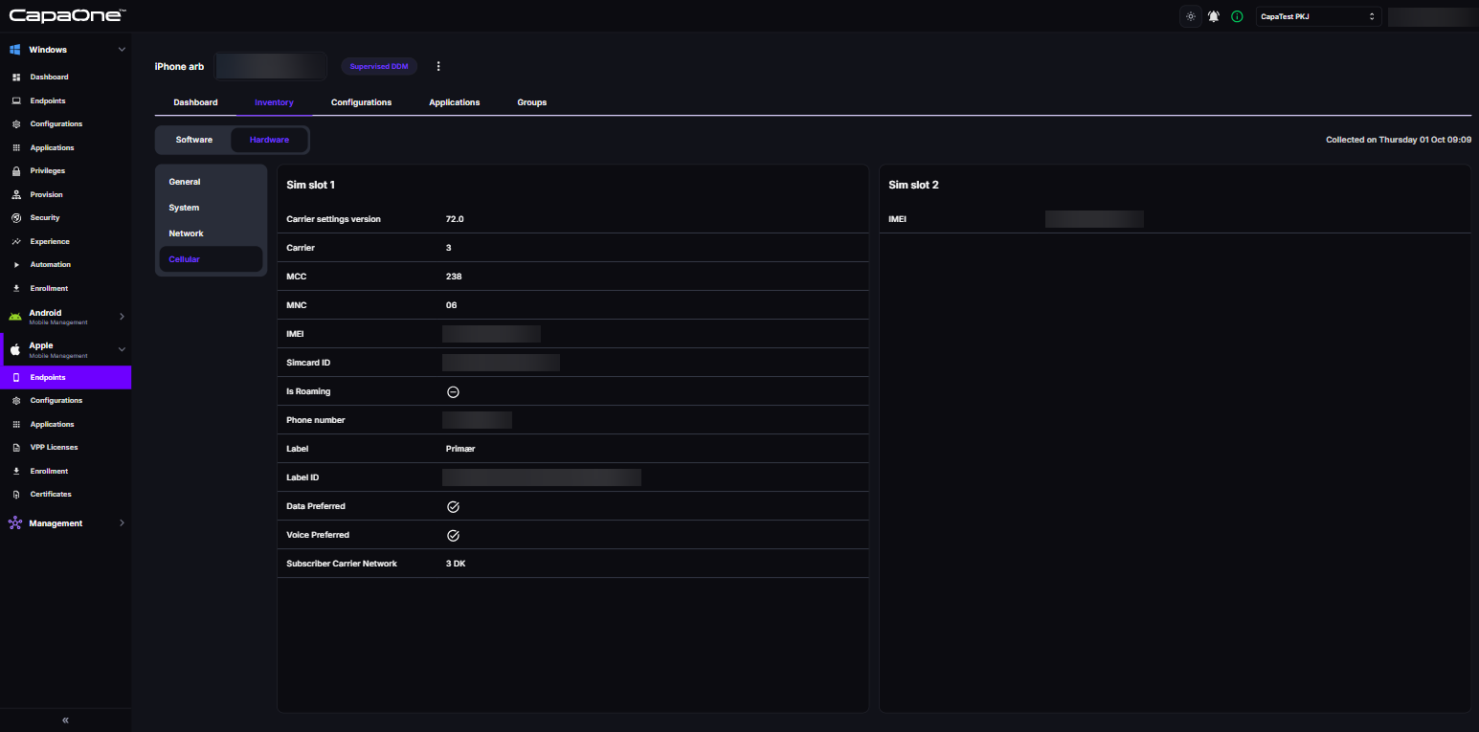Open Enrollment under the Apple sidebar section
Viewport: 1479px width, 732px height.
pyautogui.click(x=49, y=471)
